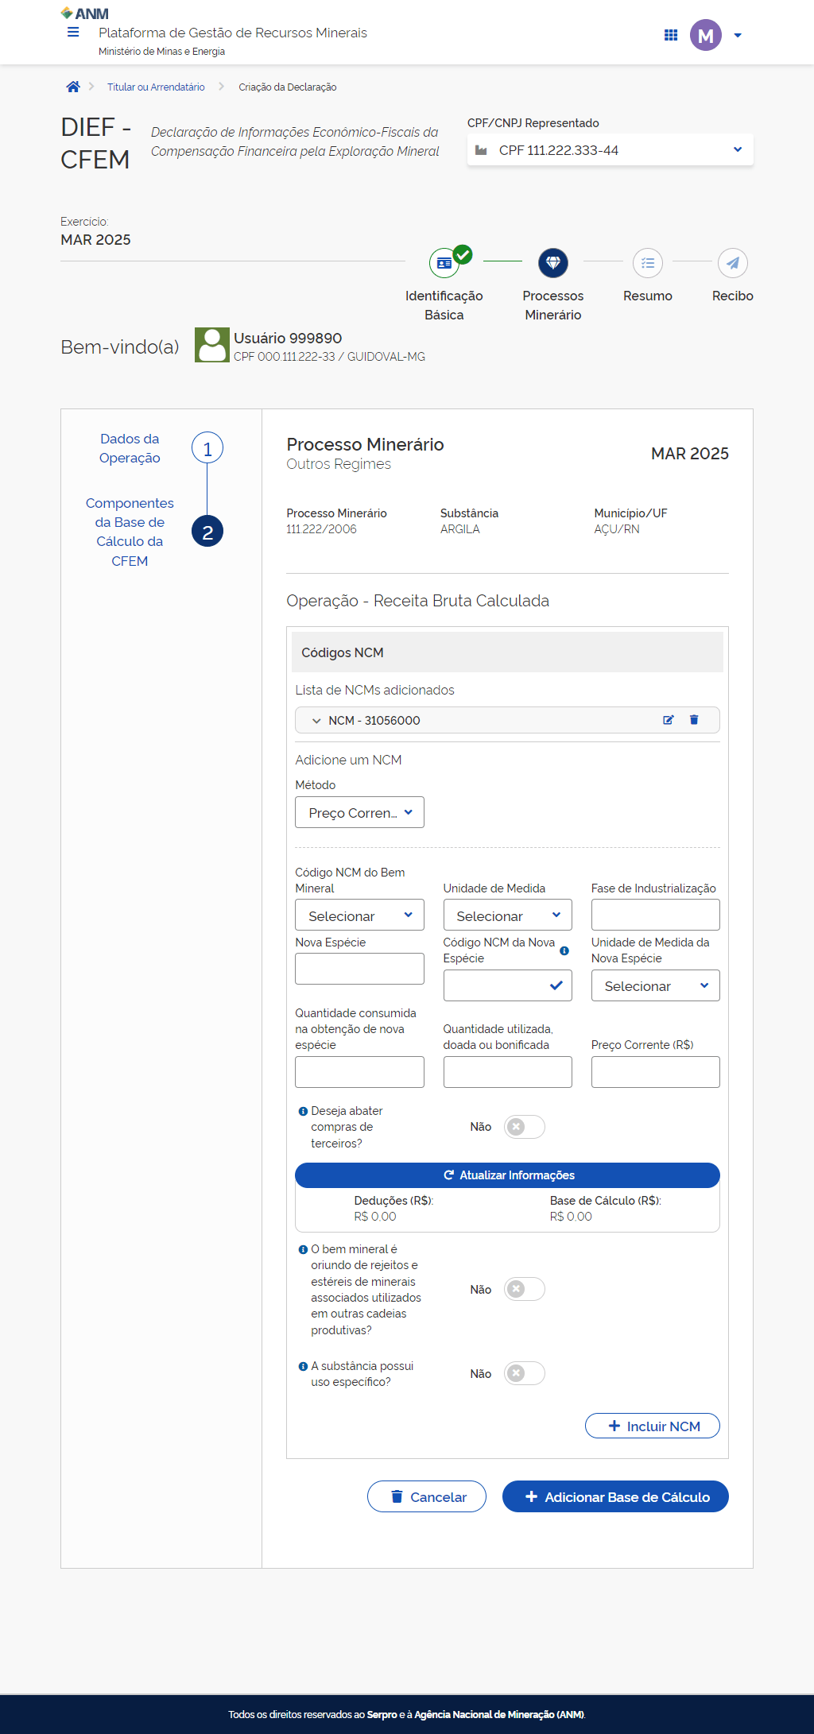Click the Recibo paper plane step icon
Screen dimensions: 814x1734
pos(732,263)
